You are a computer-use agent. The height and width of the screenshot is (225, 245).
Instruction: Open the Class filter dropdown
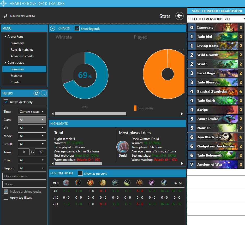32,120
